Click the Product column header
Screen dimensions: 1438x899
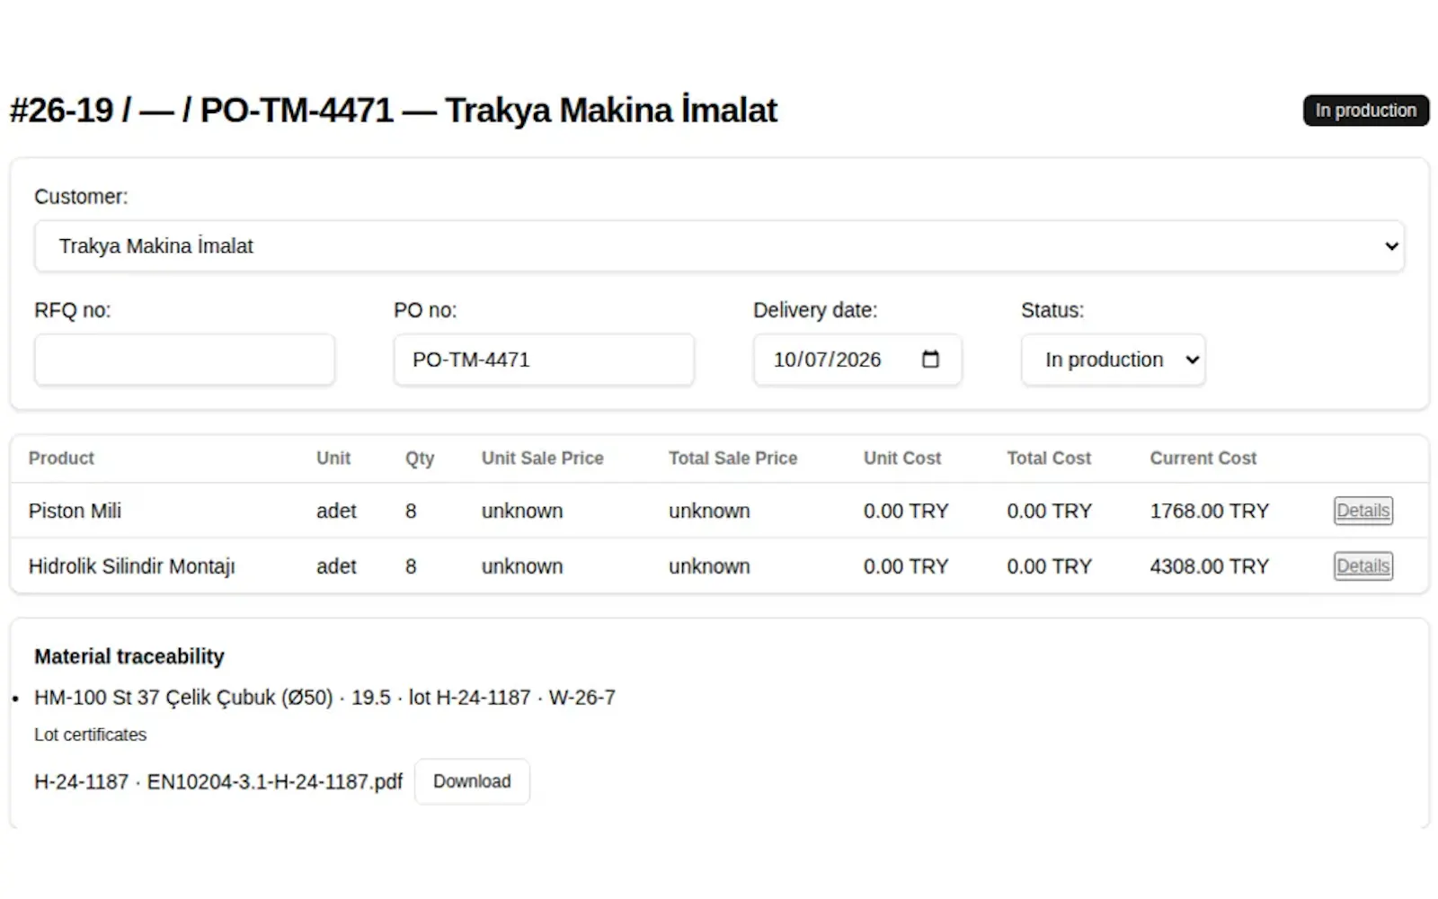[61, 458]
